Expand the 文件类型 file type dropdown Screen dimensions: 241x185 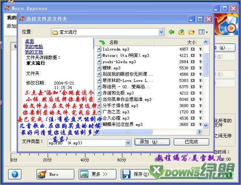[x=128, y=143]
